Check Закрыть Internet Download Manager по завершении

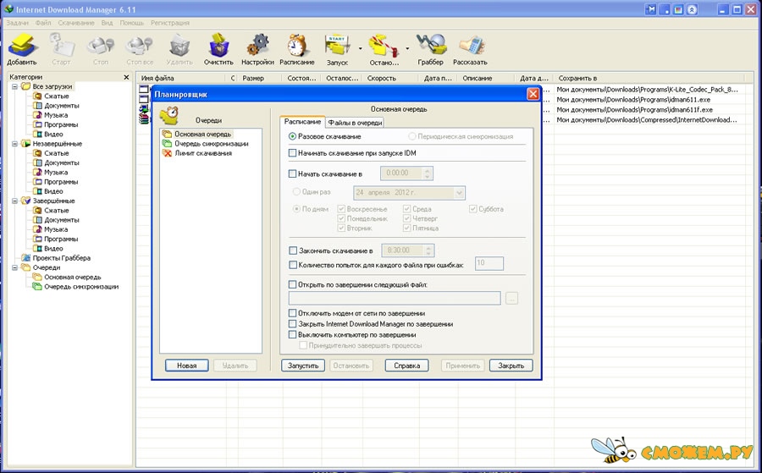tap(293, 324)
